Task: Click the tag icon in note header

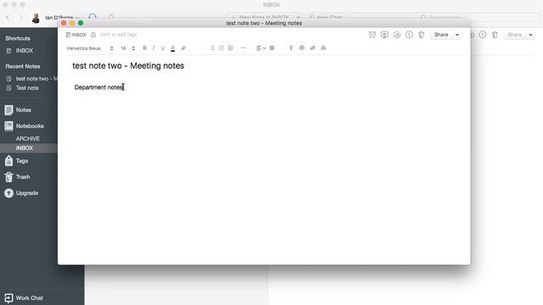Action: coord(93,35)
